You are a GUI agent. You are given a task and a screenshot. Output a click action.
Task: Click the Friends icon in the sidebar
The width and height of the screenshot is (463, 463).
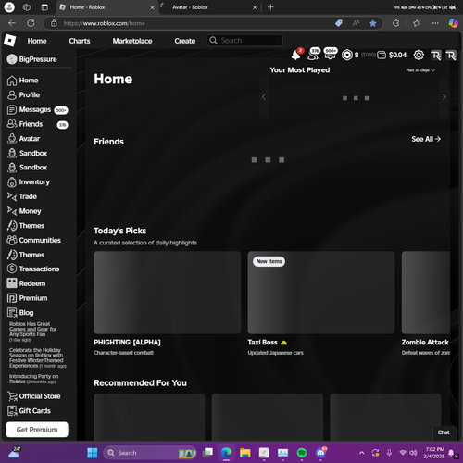pos(12,124)
